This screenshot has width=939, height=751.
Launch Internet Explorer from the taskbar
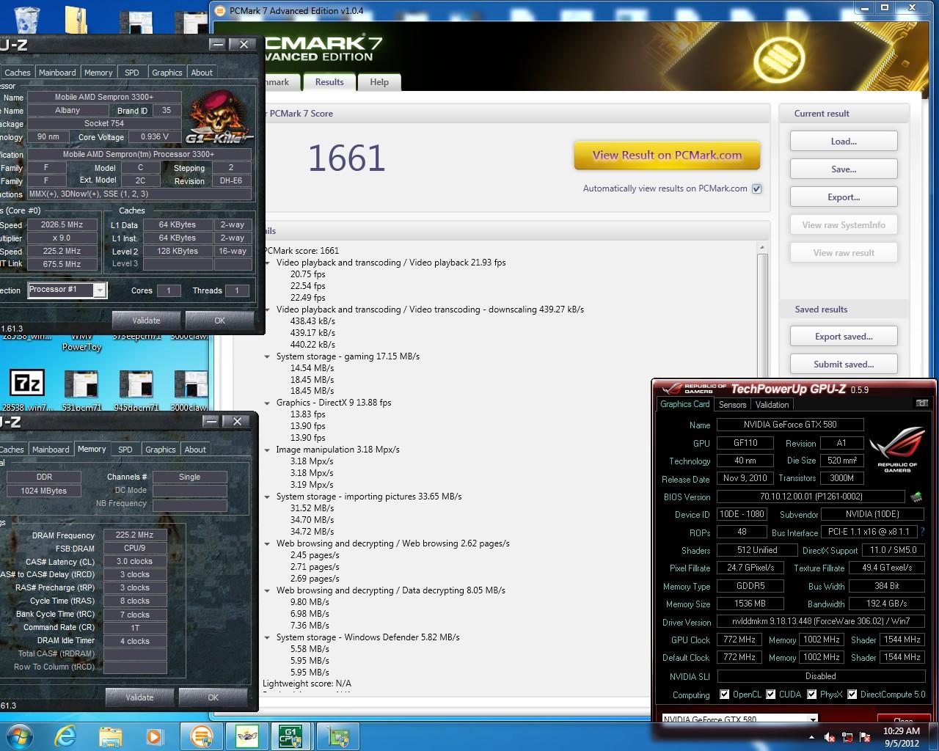click(x=65, y=736)
